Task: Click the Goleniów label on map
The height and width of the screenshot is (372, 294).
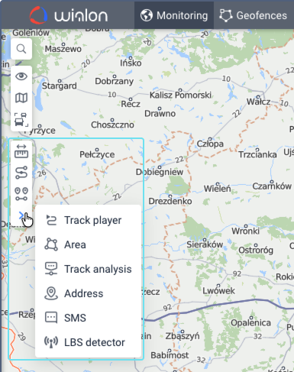Action: 31,33
